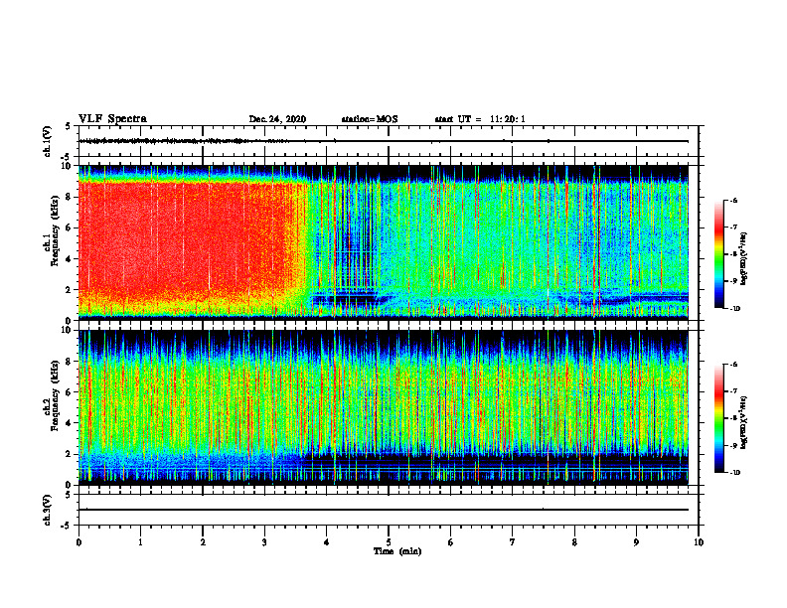Click the "4" kHz tick on ch.1 frequency axis
This screenshot has width=787, height=608.
(69, 259)
